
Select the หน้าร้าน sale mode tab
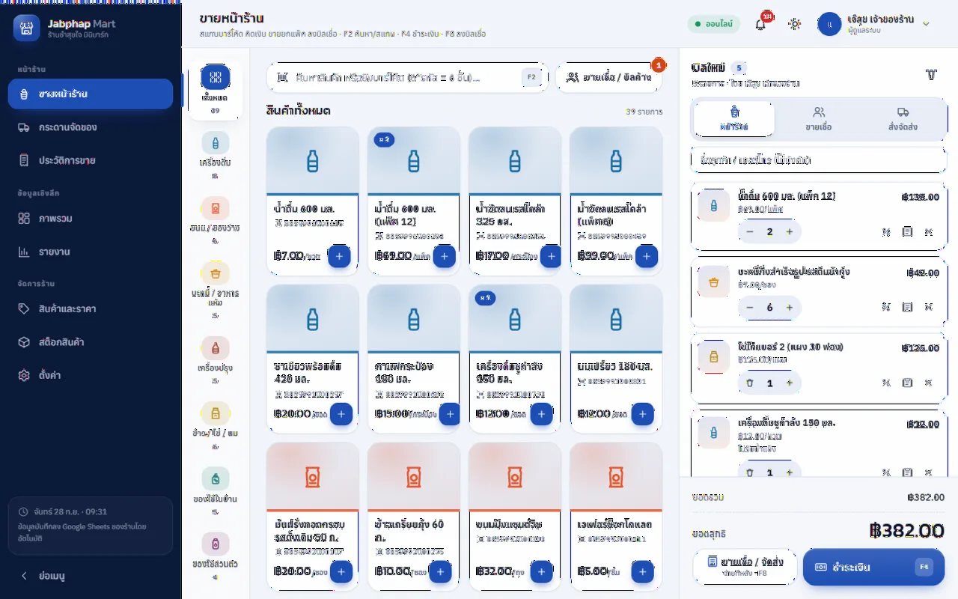(x=734, y=118)
